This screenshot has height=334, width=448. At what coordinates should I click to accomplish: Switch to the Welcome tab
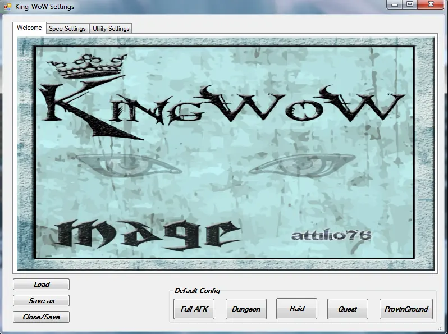tap(29, 28)
